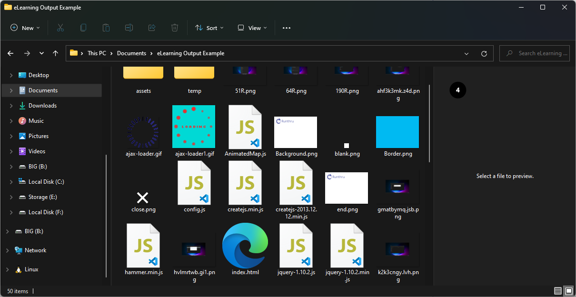
Task: Refresh the current folder view
Action: point(484,53)
